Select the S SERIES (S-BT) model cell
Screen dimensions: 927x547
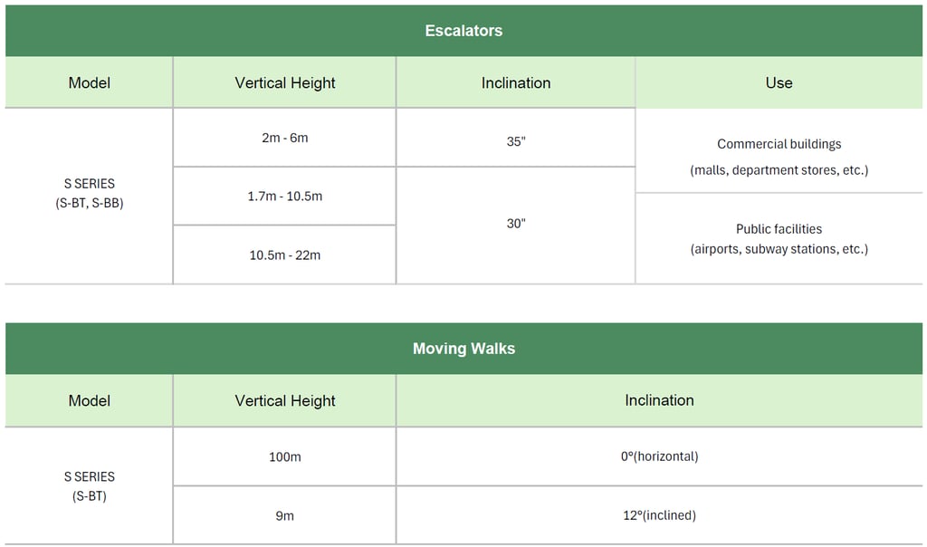pos(89,485)
